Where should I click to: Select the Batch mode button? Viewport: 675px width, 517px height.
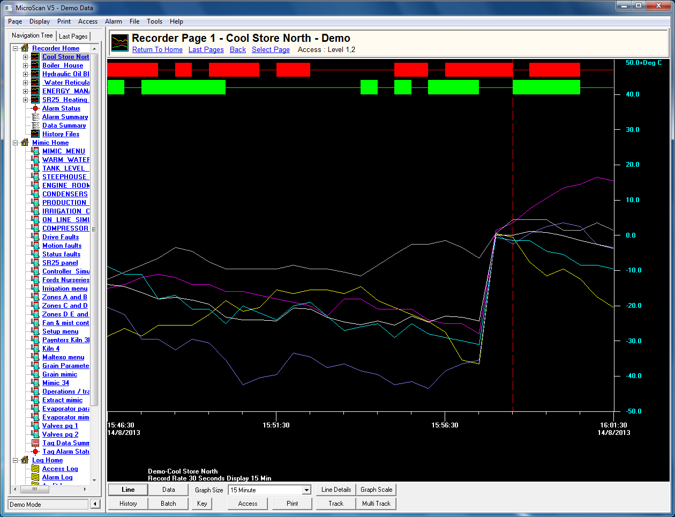(169, 504)
